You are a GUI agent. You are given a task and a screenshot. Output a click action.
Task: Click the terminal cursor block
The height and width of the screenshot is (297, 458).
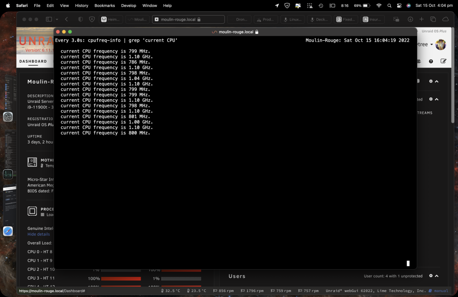coord(408,264)
